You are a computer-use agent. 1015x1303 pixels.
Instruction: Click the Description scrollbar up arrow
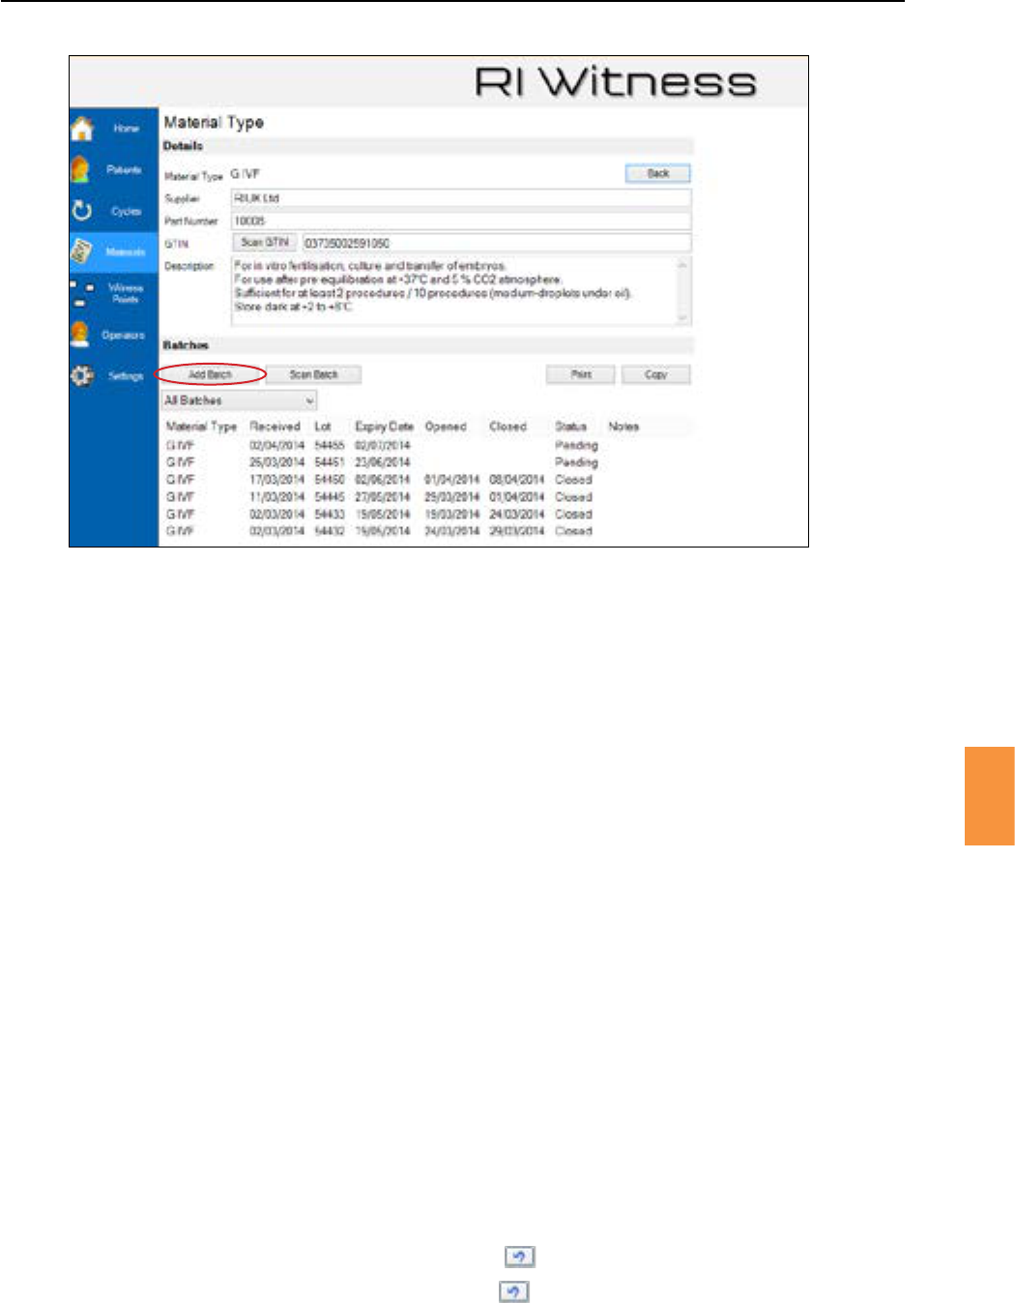pyautogui.click(x=683, y=264)
